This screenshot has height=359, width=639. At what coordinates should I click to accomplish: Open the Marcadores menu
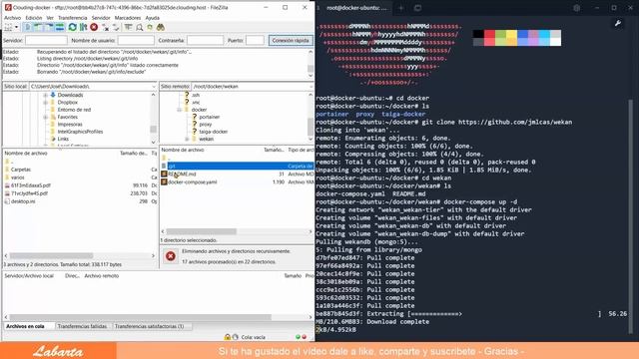click(128, 18)
